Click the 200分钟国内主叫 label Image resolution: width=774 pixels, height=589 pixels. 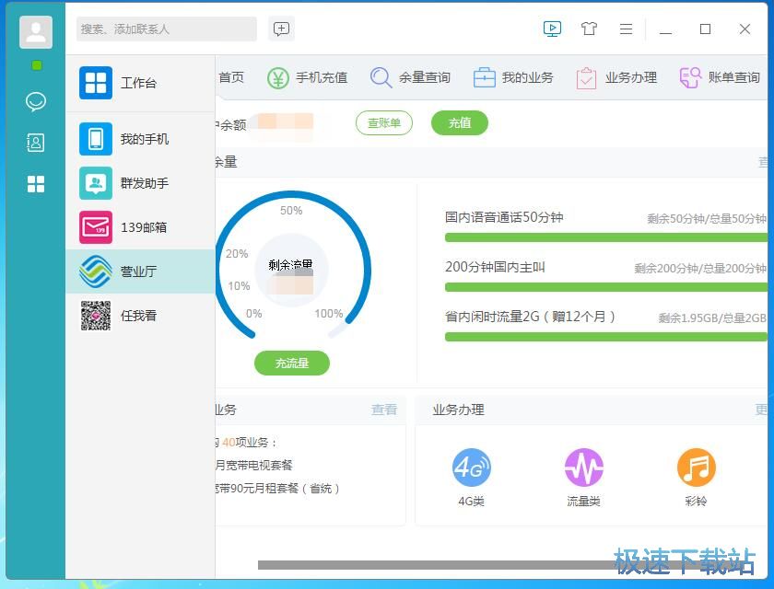(x=495, y=267)
